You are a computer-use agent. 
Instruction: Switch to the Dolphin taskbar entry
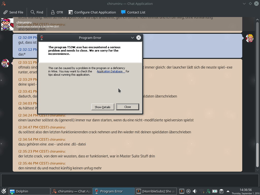pyautogui.click(x=29, y=191)
